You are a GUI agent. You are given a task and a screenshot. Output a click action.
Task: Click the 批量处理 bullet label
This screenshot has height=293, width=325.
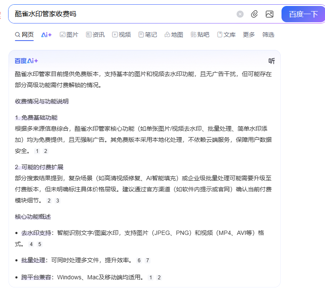click(x=33, y=260)
